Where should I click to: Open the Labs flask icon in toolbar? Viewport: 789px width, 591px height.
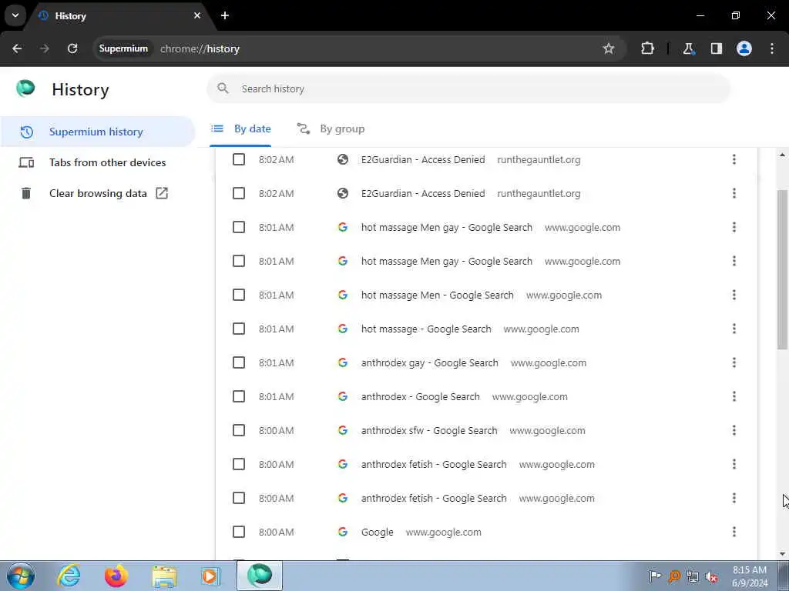coord(688,48)
